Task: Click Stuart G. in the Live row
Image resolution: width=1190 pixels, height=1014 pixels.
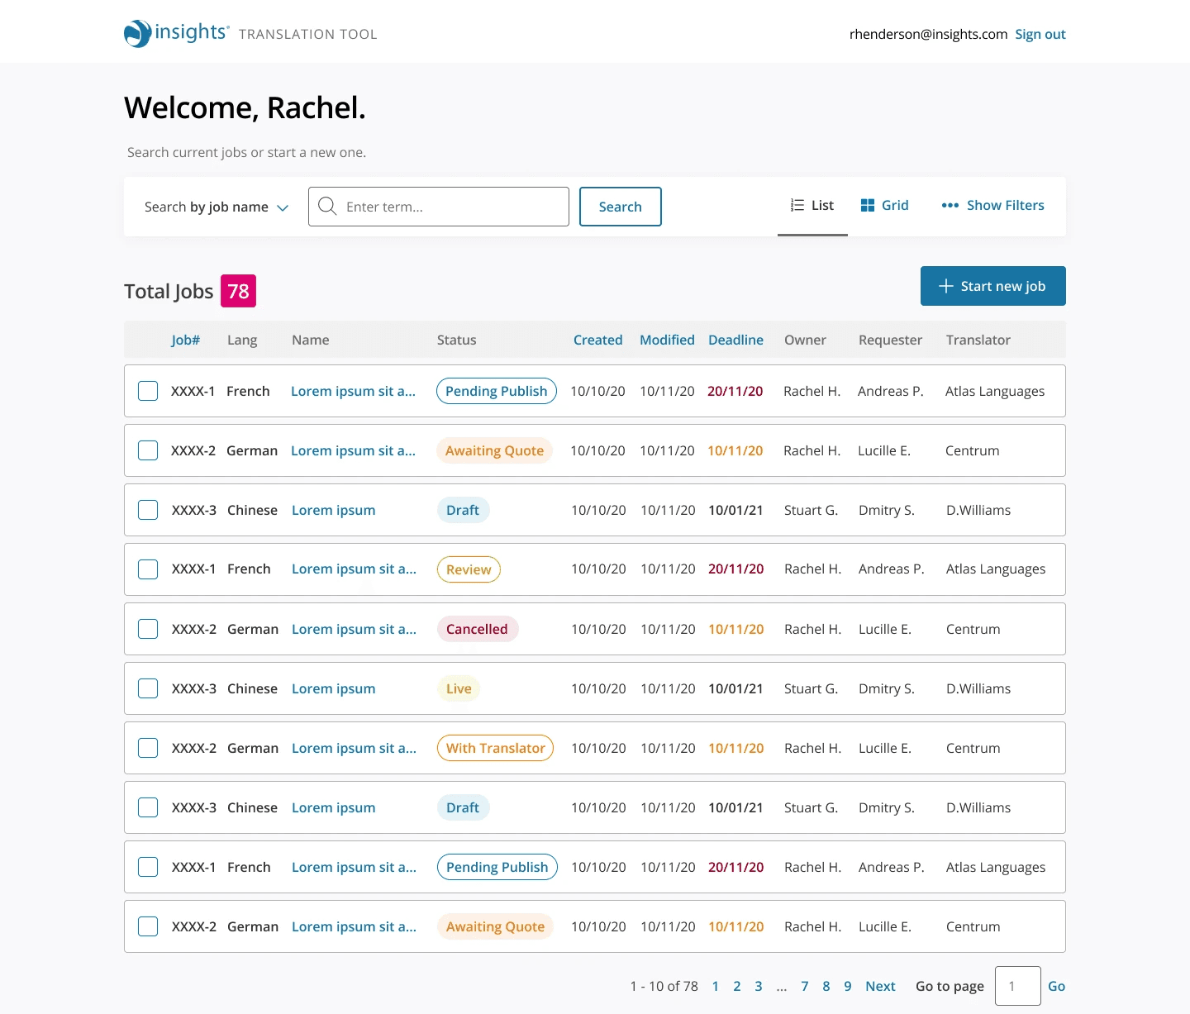Action: coord(812,688)
